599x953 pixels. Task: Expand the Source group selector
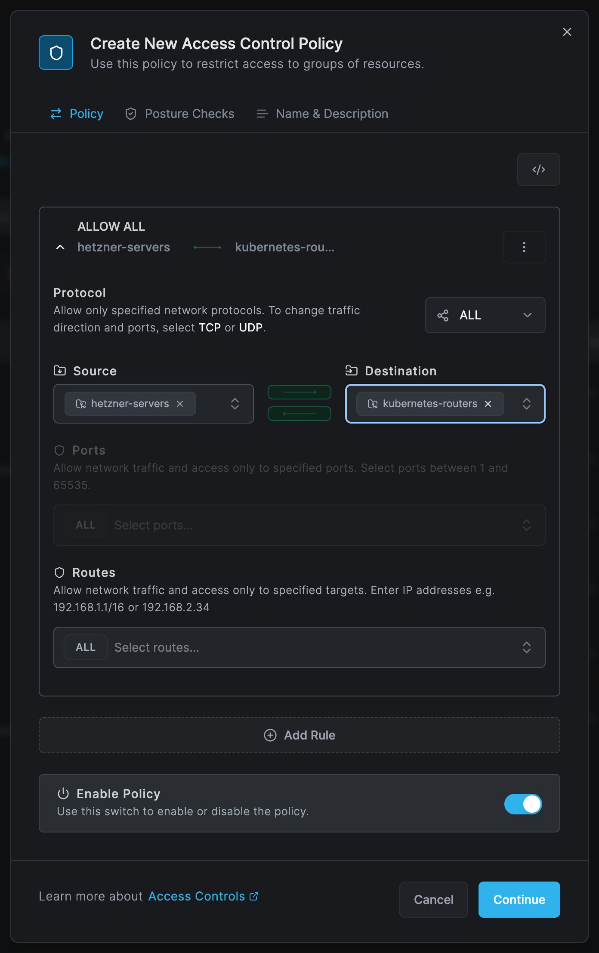click(235, 404)
